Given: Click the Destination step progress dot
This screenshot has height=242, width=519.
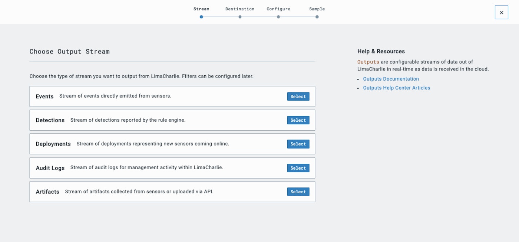Looking at the screenshot, I should pos(240,17).
